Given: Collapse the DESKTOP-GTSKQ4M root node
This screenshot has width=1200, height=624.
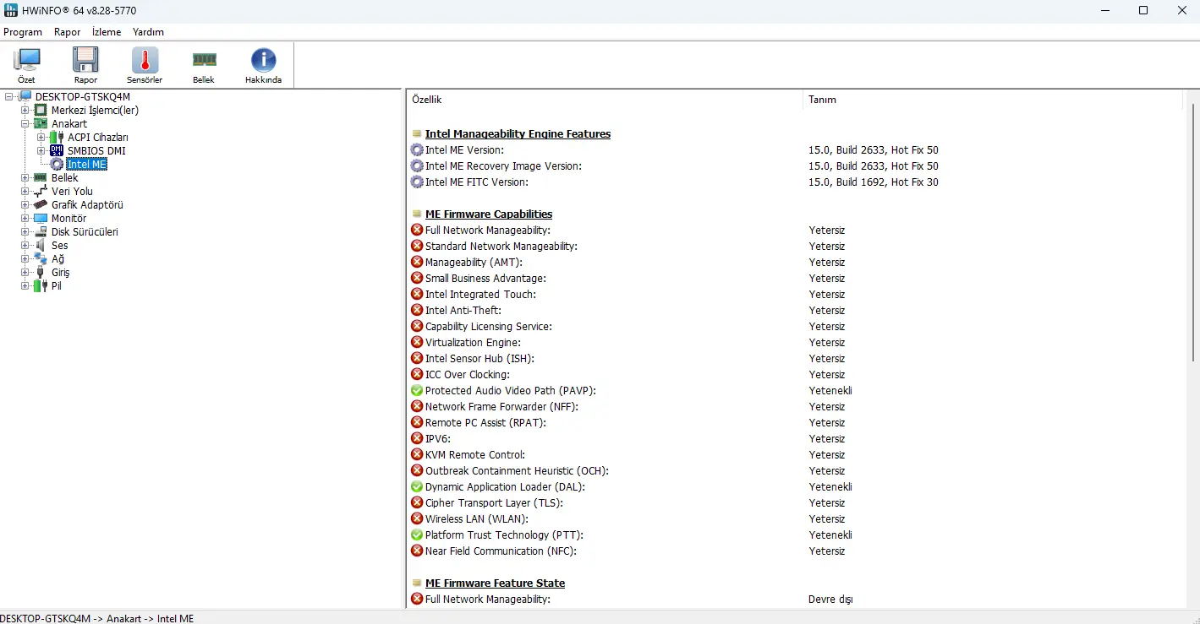Looking at the screenshot, I should [x=9, y=97].
